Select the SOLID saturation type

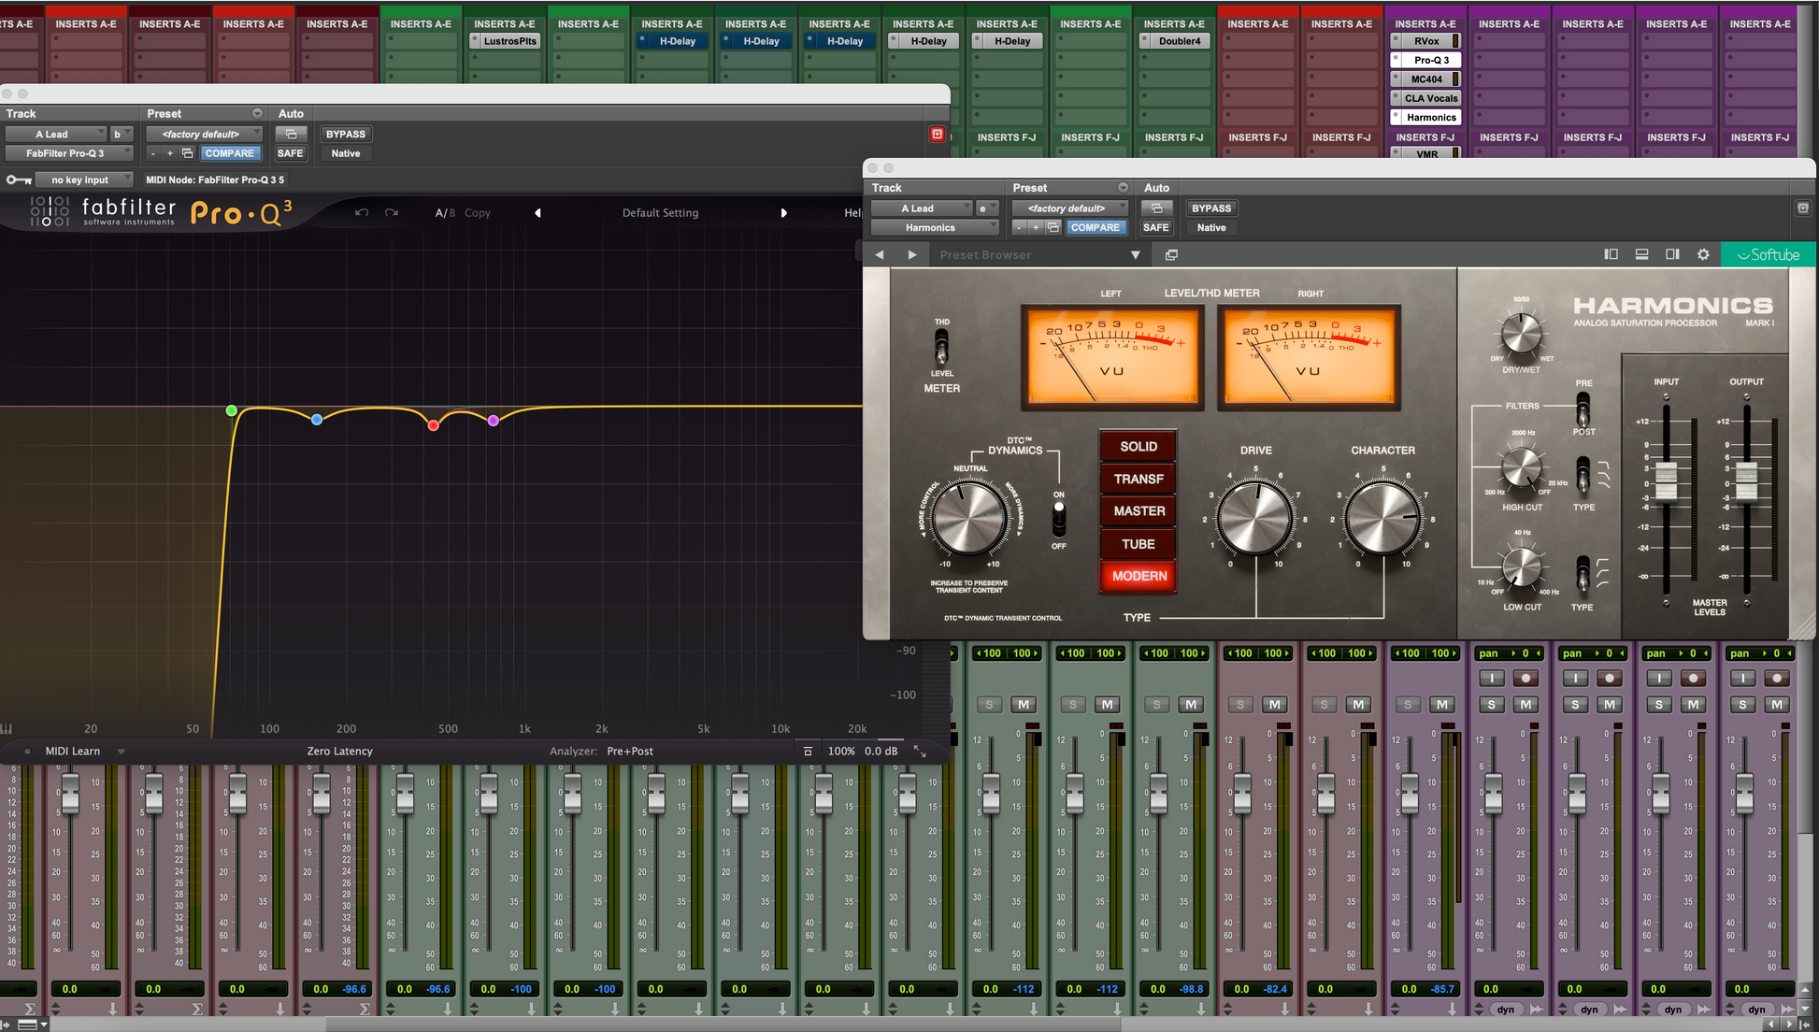tap(1138, 447)
